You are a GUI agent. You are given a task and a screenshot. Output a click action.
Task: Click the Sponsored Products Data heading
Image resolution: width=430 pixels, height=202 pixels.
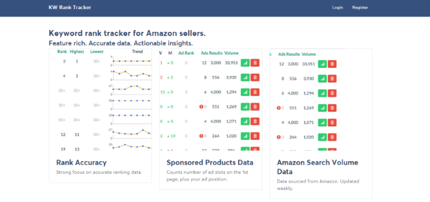click(210, 162)
